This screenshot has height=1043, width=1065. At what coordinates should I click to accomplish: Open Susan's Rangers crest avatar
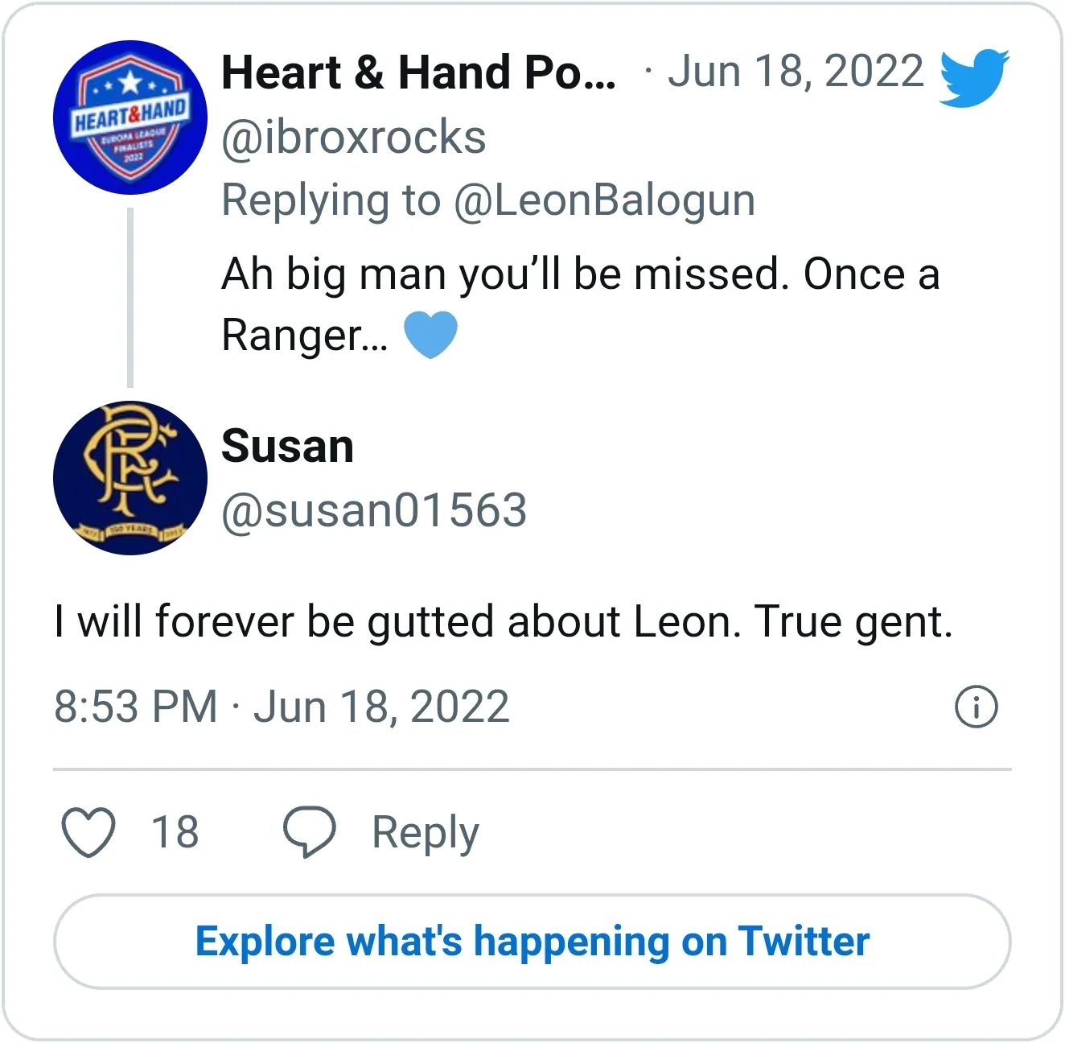click(130, 478)
